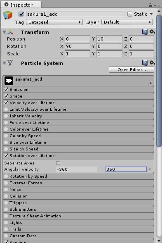This screenshot has height=243, width=162.
Task: Click the scrollbar up arrow
Action: [x=159, y=11]
